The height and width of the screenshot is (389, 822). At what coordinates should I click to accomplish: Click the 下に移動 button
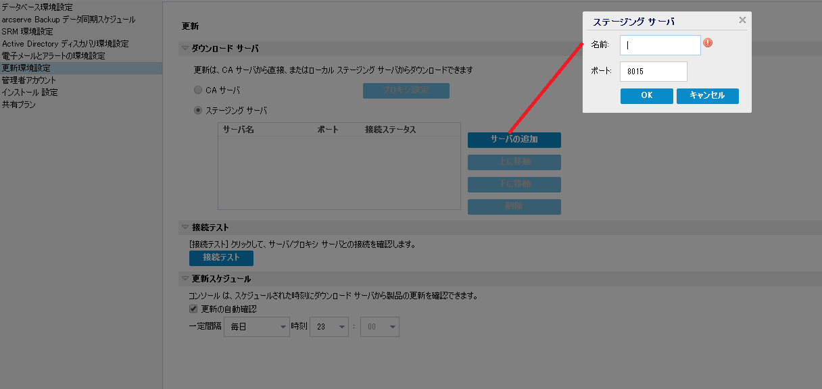click(514, 184)
